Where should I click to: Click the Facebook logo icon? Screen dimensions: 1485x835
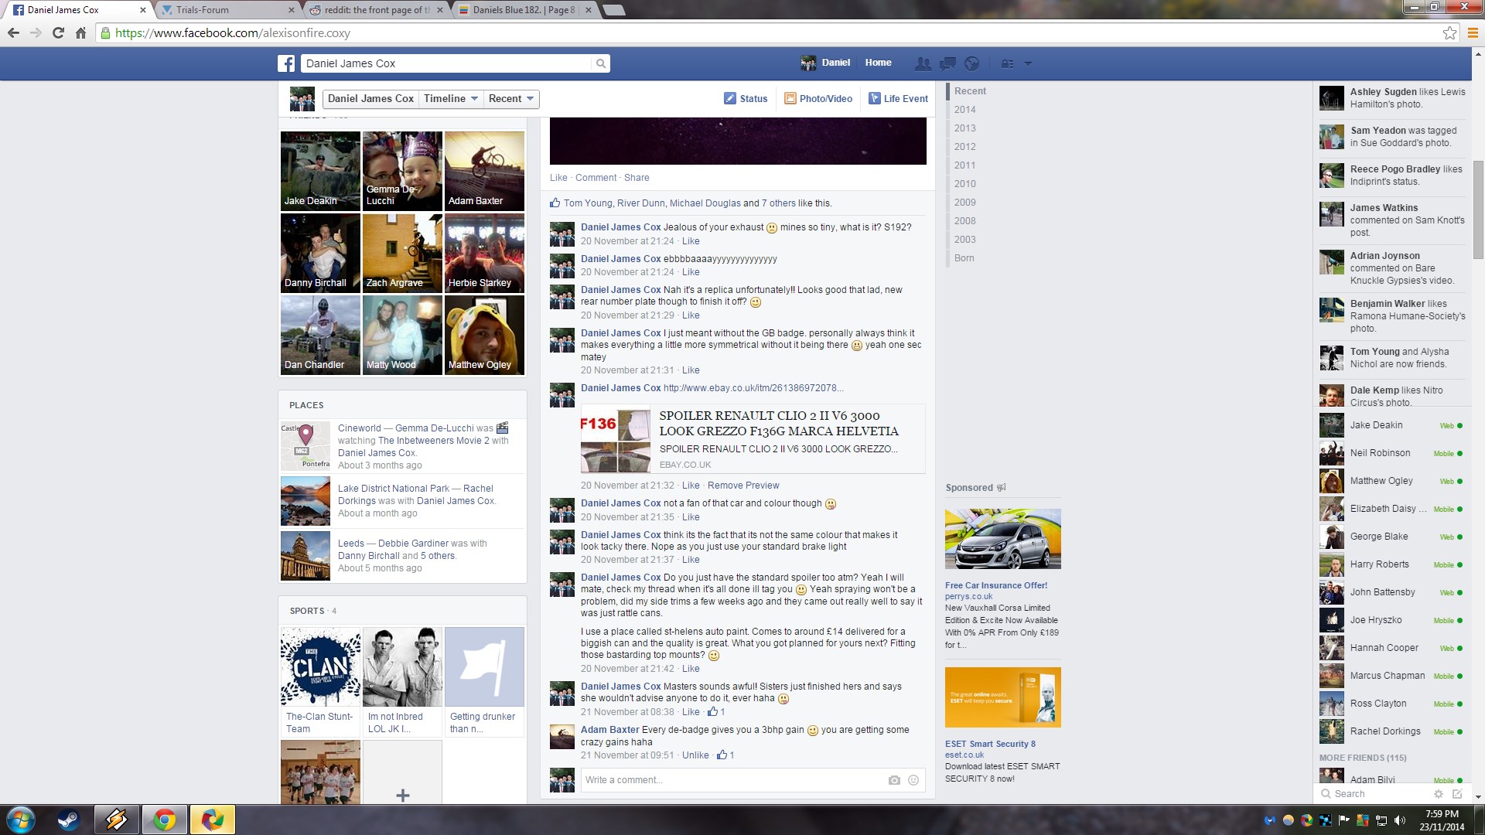(286, 63)
